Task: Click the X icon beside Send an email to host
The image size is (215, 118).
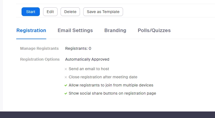Action: coord(66,69)
